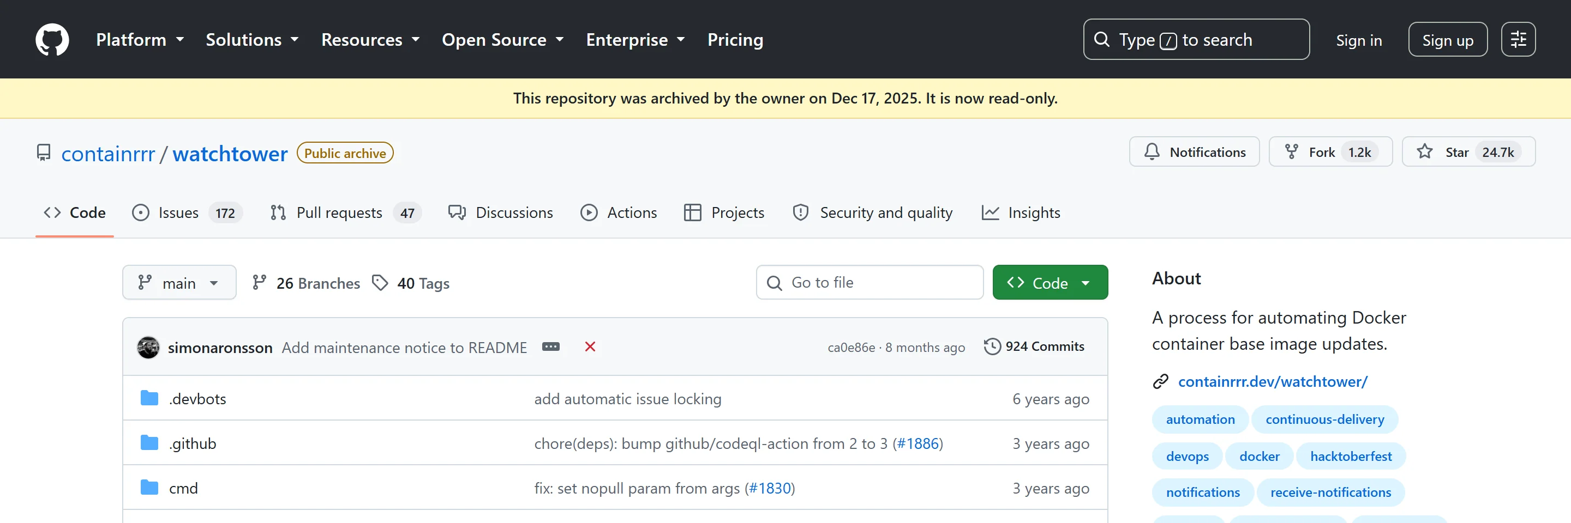The image size is (1571, 523).
Task: Go to GitHub homepage via Octocat logo
Action: pos(52,40)
